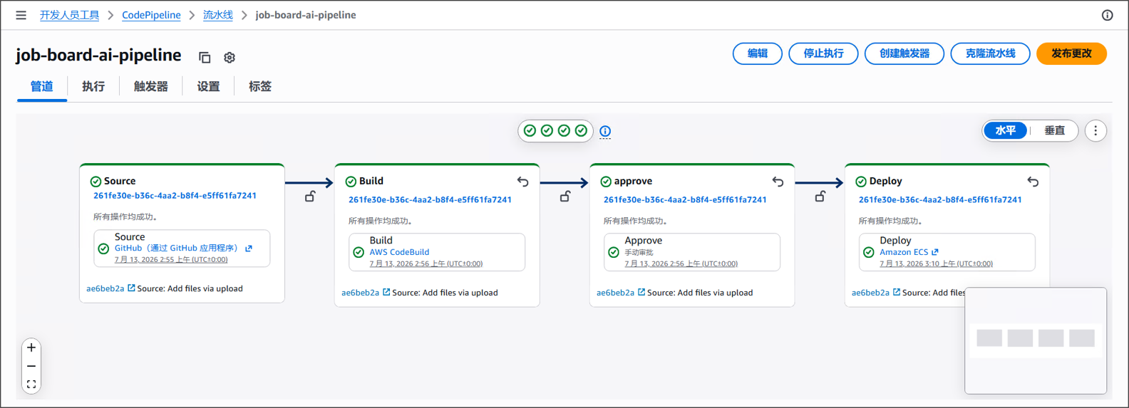The image size is (1129, 408).
Task: Switch layout to 水平 horizontal
Action: pyautogui.click(x=1006, y=130)
